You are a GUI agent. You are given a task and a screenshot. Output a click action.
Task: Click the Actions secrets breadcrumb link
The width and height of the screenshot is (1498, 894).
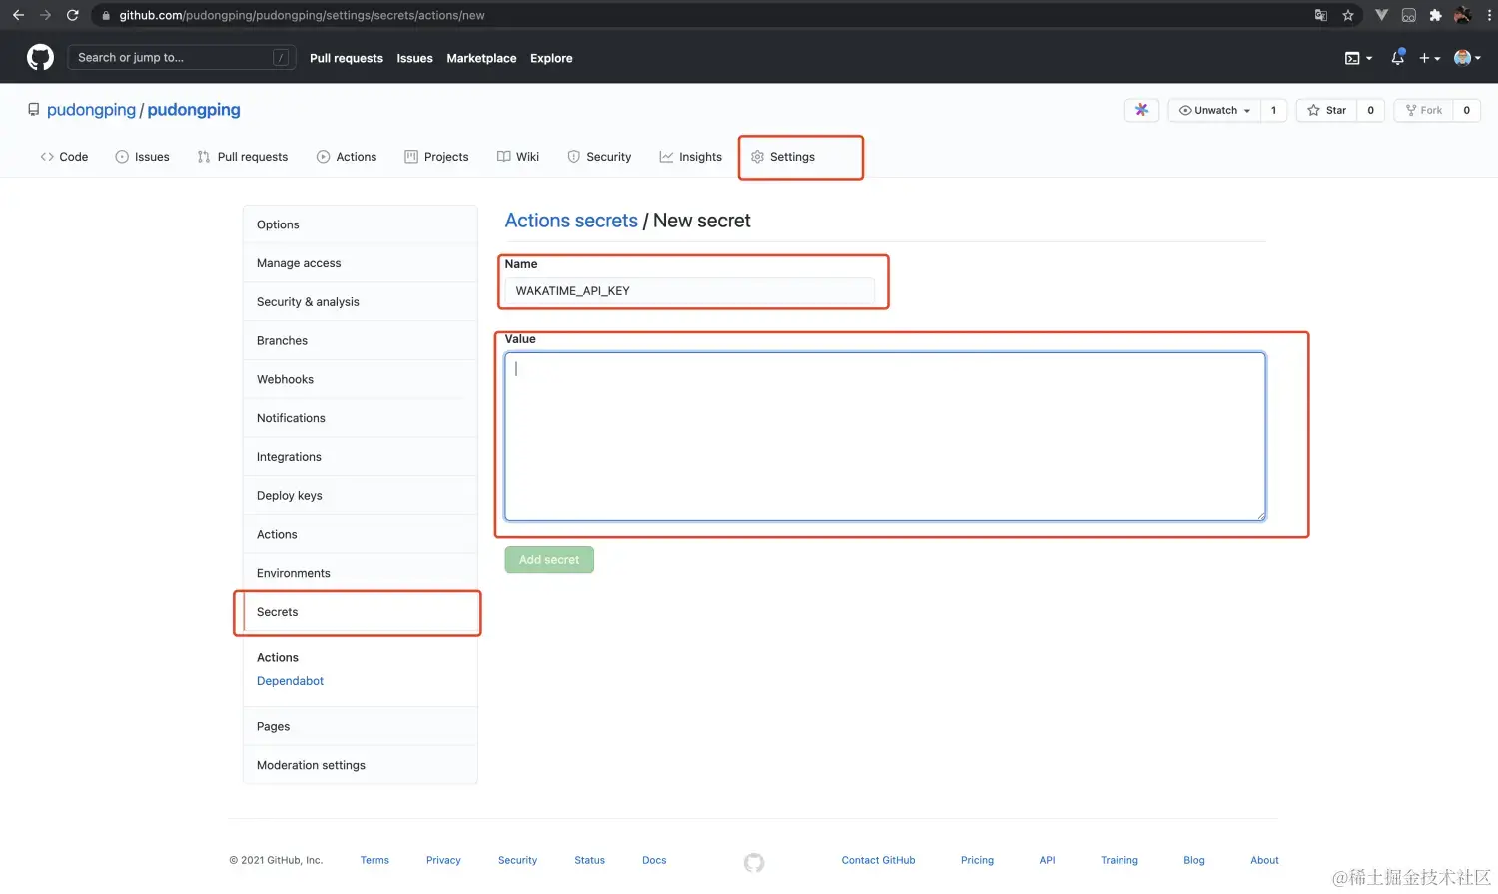[x=571, y=221]
